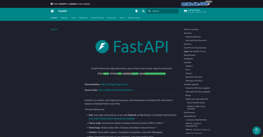The height and width of the screenshot is (137, 263).
Task: Open the fastapi/fastapi GitHub repository link
Action: coord(195,11)
